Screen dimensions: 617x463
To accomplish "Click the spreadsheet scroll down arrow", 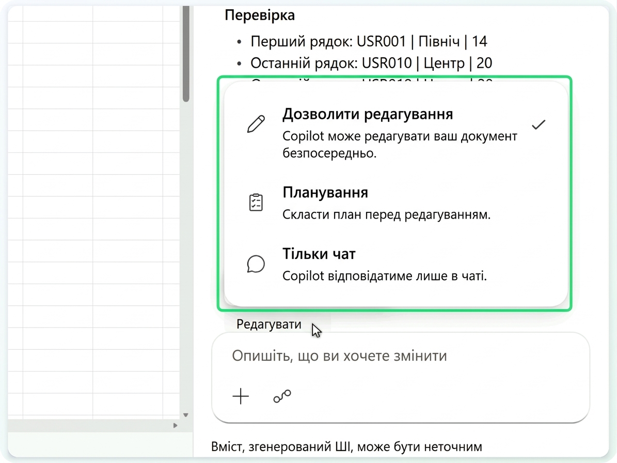I will point(186,415).
